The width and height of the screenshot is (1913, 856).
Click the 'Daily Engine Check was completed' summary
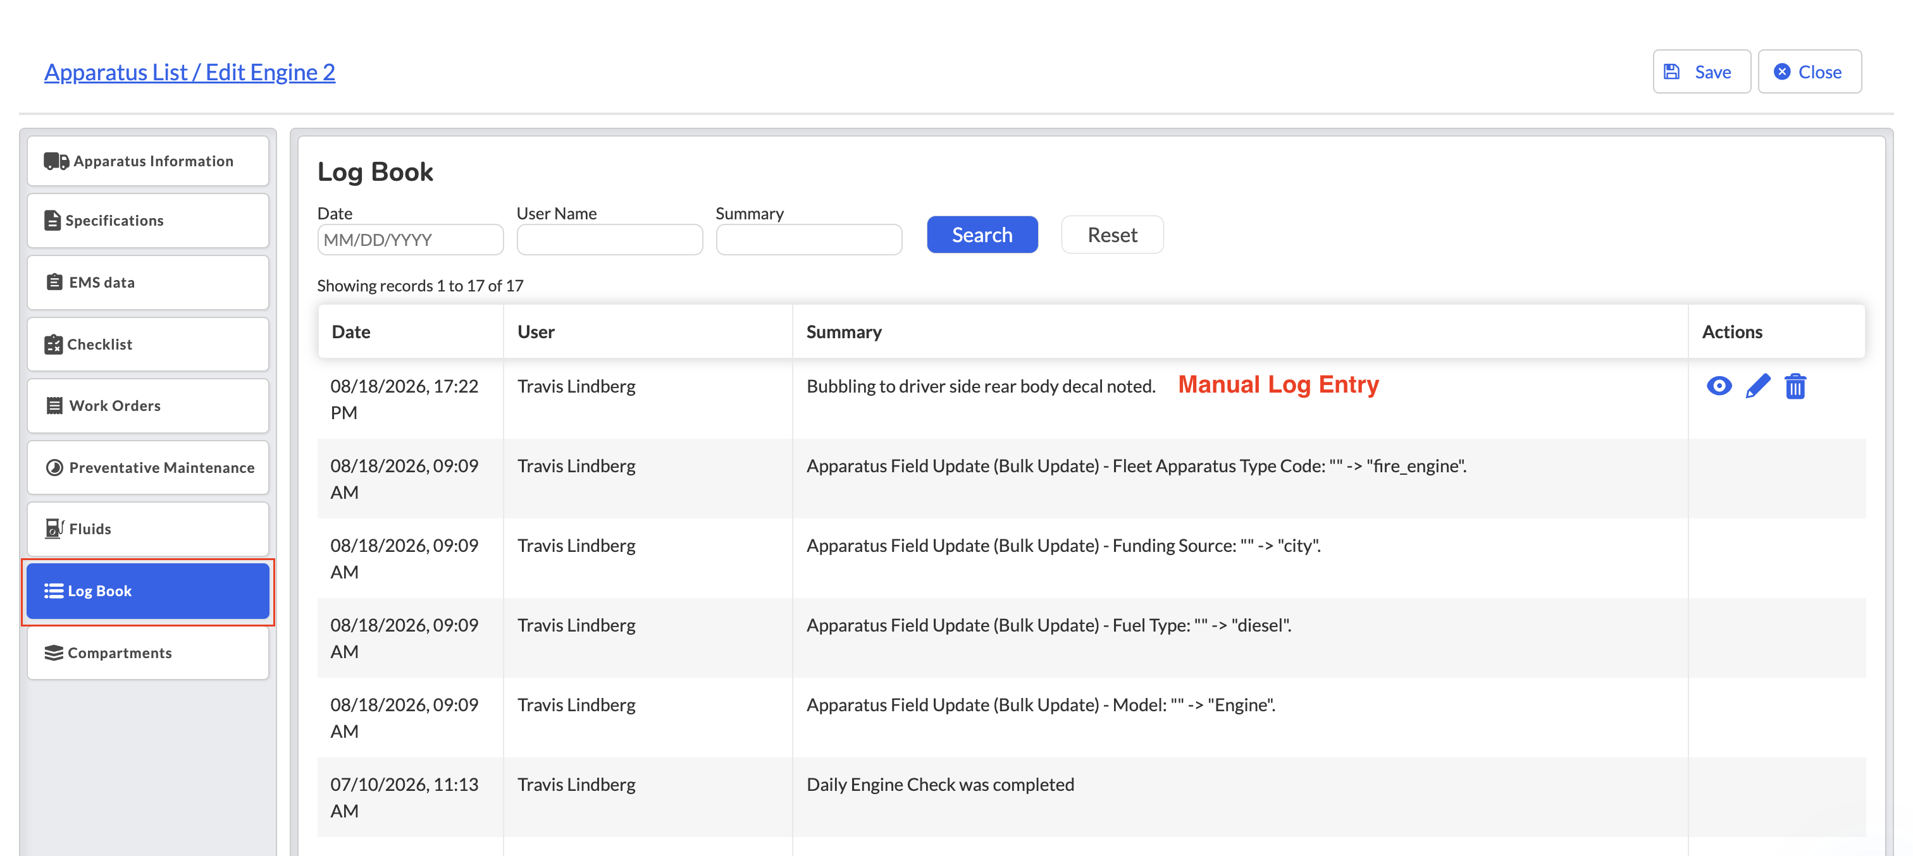pyautogui.click(x=940, y=785)
